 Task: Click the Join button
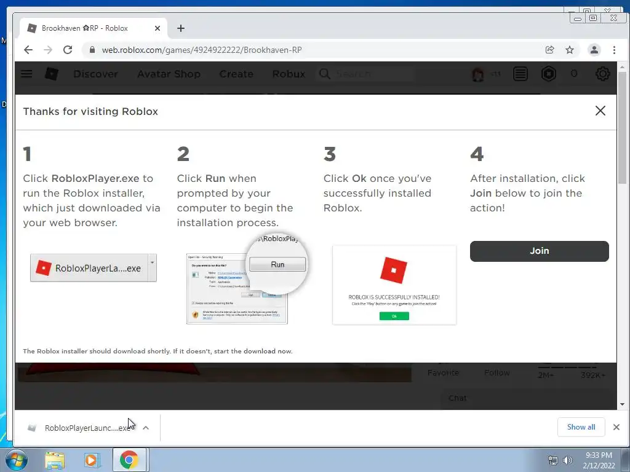pos(539,251)
